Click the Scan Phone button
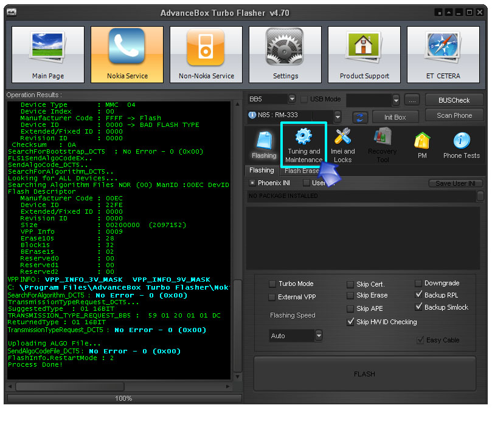This screenshot has height=425, width=492. [454, 115]
